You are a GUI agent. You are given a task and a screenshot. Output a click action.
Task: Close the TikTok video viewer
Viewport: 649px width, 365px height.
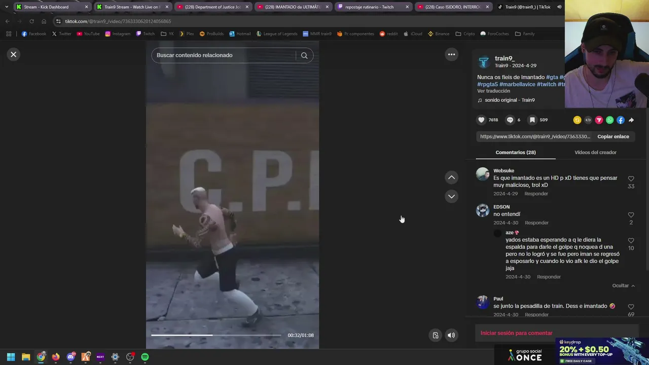[14, 54]
